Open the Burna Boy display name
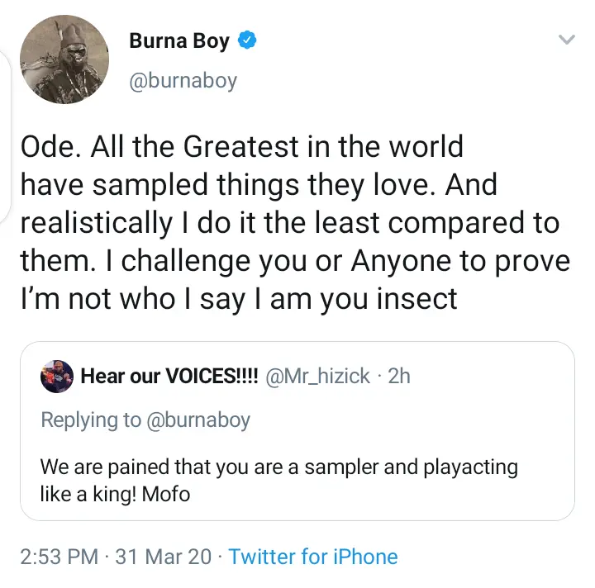This screenshot has height=588, width=595. click(x=179, y=41)
